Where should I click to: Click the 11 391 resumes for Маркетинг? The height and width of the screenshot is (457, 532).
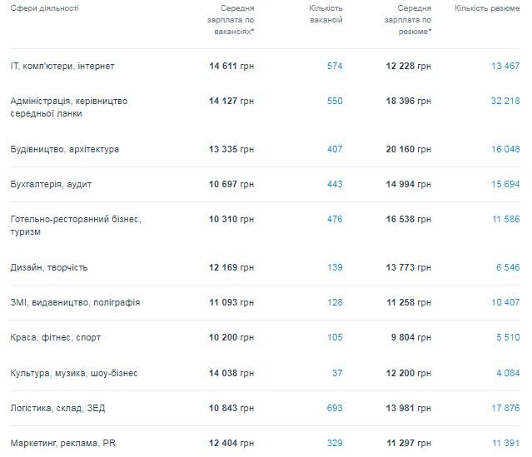click(x=504, y=442)
